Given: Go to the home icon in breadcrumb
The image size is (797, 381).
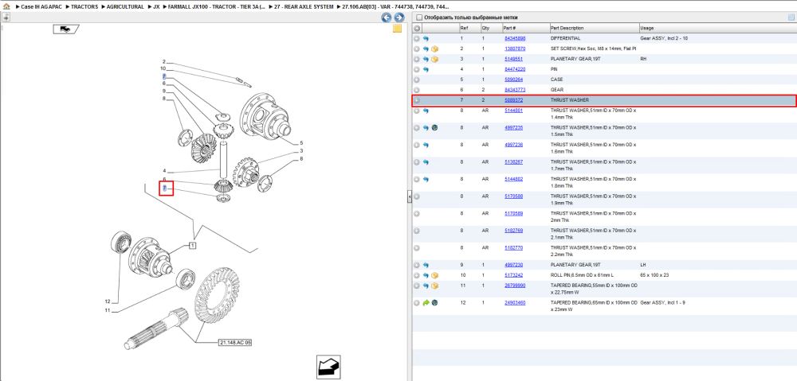Looking at the screenshot, I should (x=6, y=7).
